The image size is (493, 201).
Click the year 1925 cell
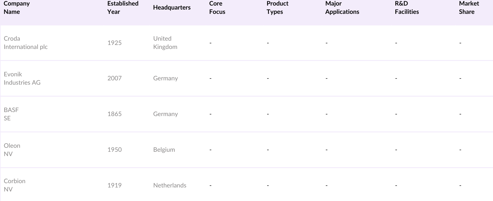click(114, 43)
